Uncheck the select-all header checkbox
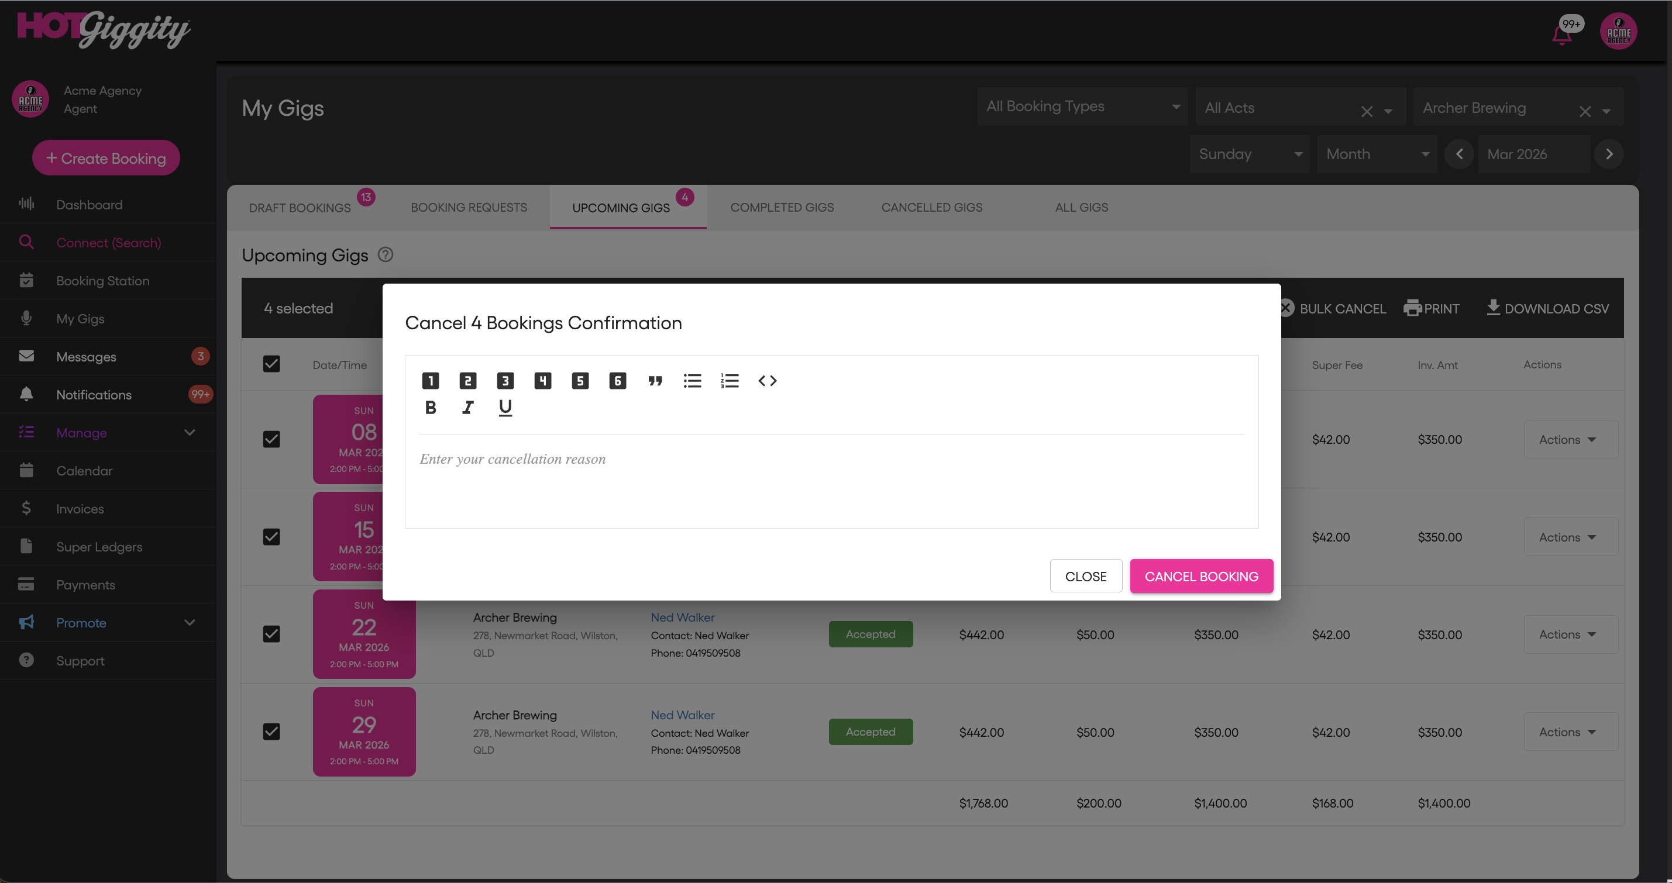 [x=271, y=364]
